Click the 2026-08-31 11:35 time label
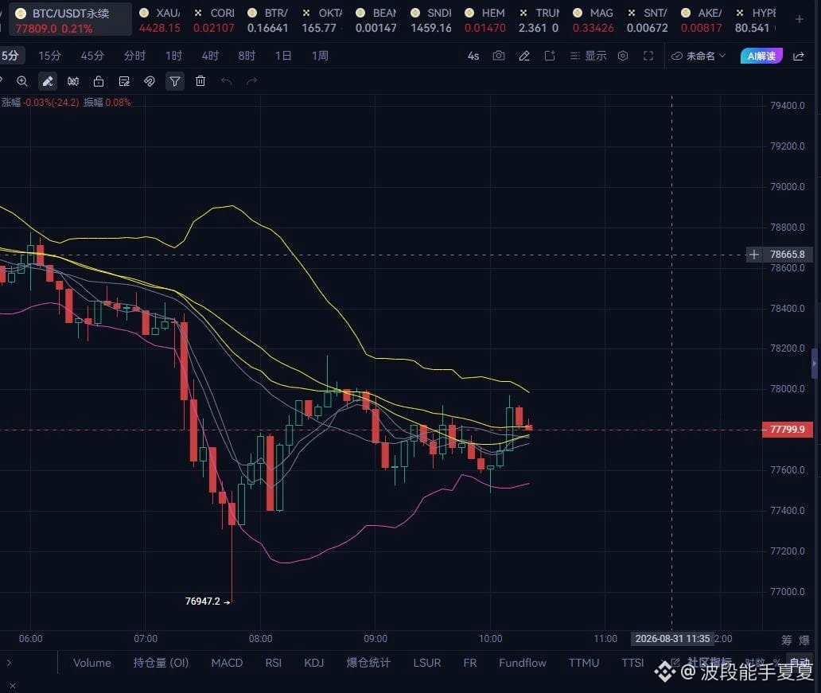 tap(672, 639)
